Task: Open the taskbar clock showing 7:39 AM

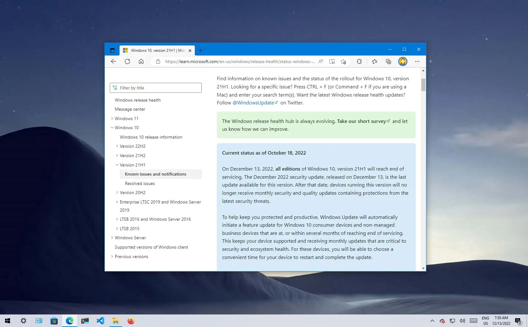Action: tap(501, 321)
